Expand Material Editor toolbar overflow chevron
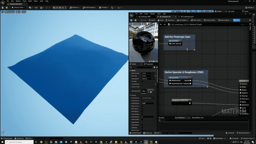Viewport: 256px width, 144px height. point(250,20)
